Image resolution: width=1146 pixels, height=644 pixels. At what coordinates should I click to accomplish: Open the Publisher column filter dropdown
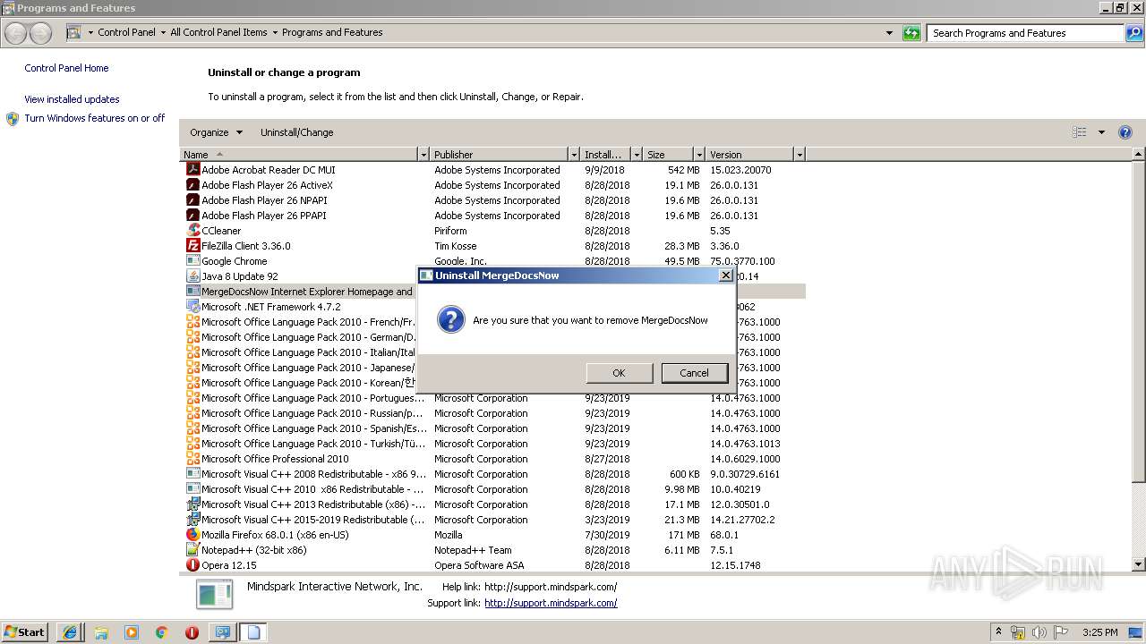click(x=574, y=155)
